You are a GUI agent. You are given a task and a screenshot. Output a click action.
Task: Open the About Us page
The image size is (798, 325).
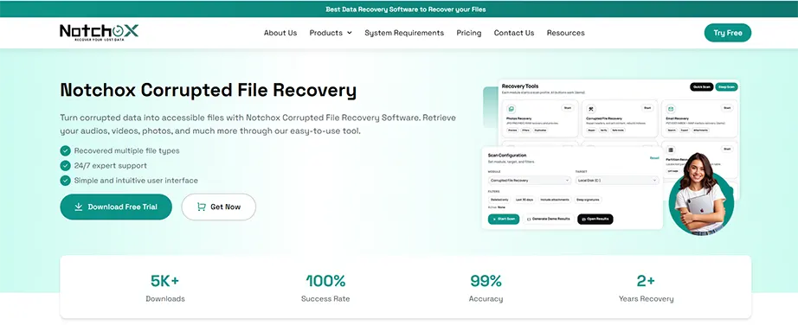point(280,33)
